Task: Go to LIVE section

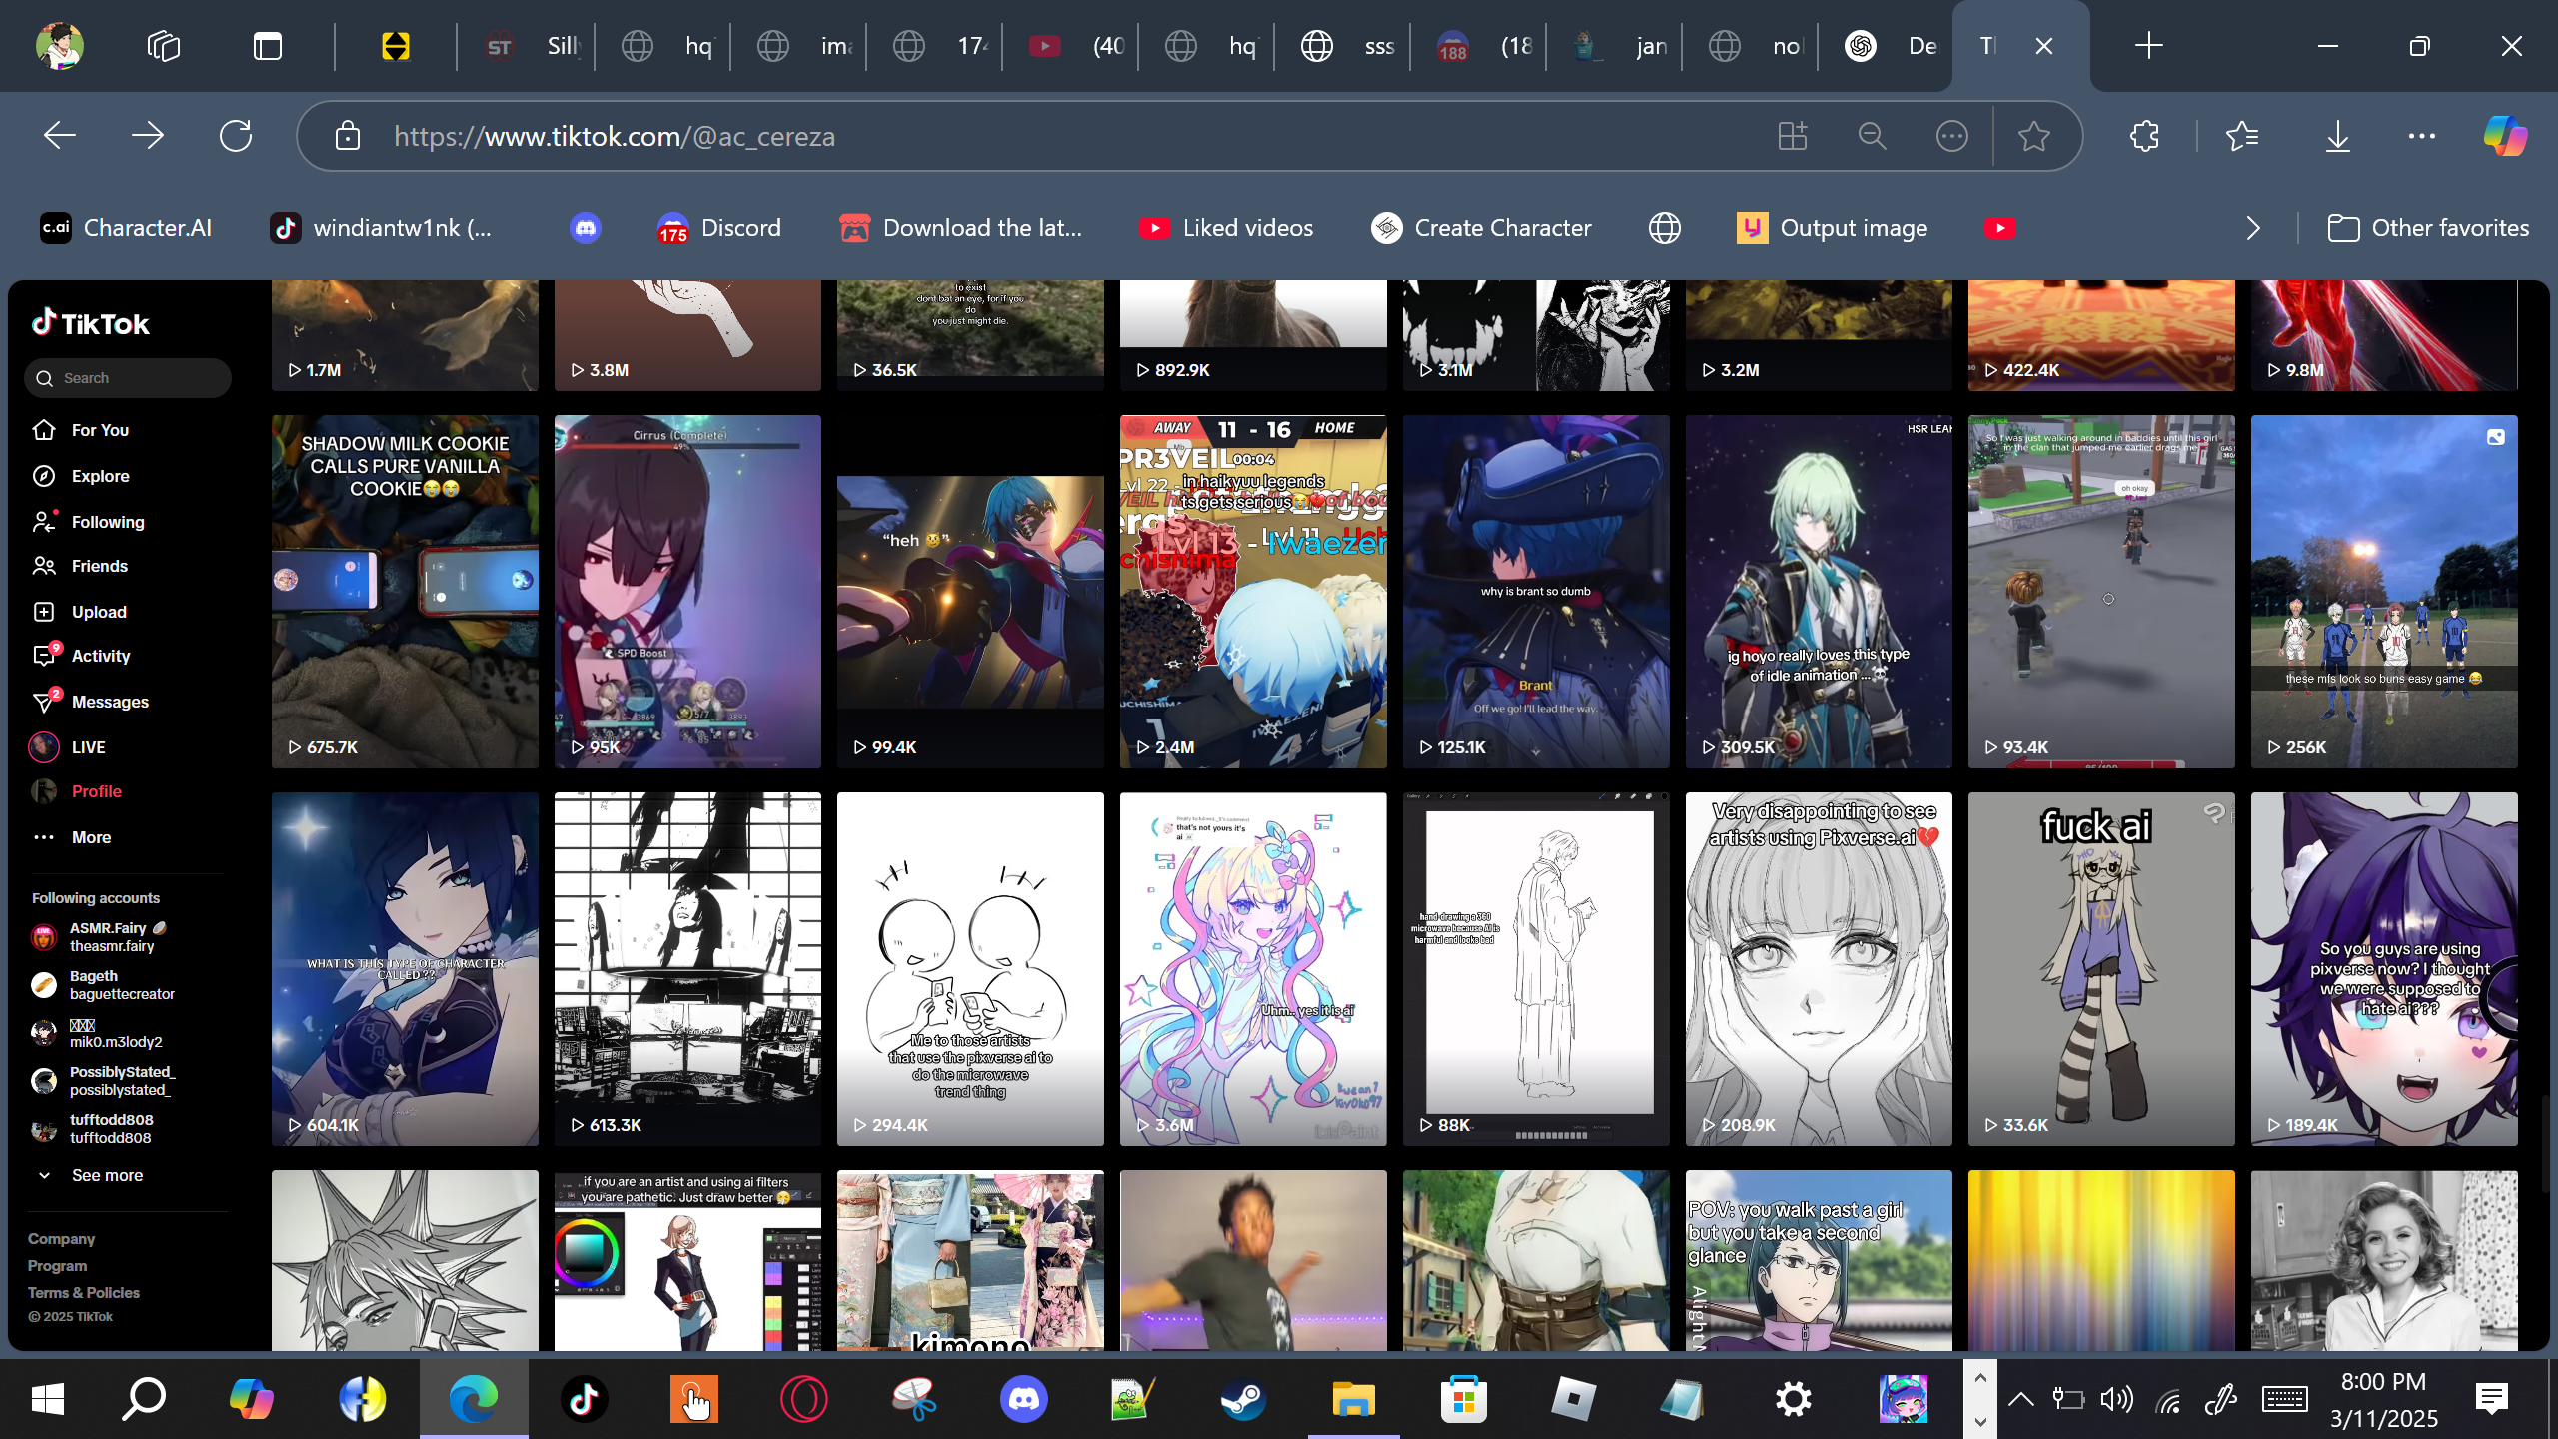Action: pyautogui.click(x=88, y=747)
